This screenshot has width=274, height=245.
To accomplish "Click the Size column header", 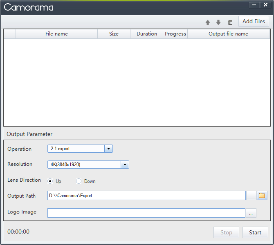I will [114, 34].
